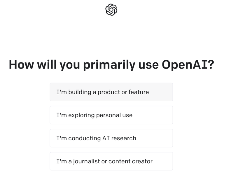Select "I'm a journalist or content creator"

[x=111, y=161]
